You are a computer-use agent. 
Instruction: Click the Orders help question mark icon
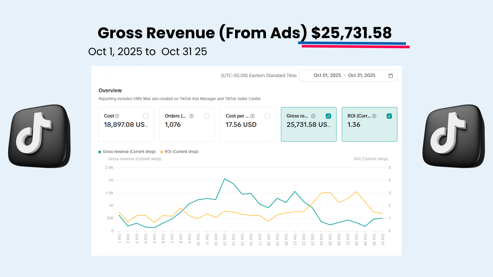click(191, 116)
